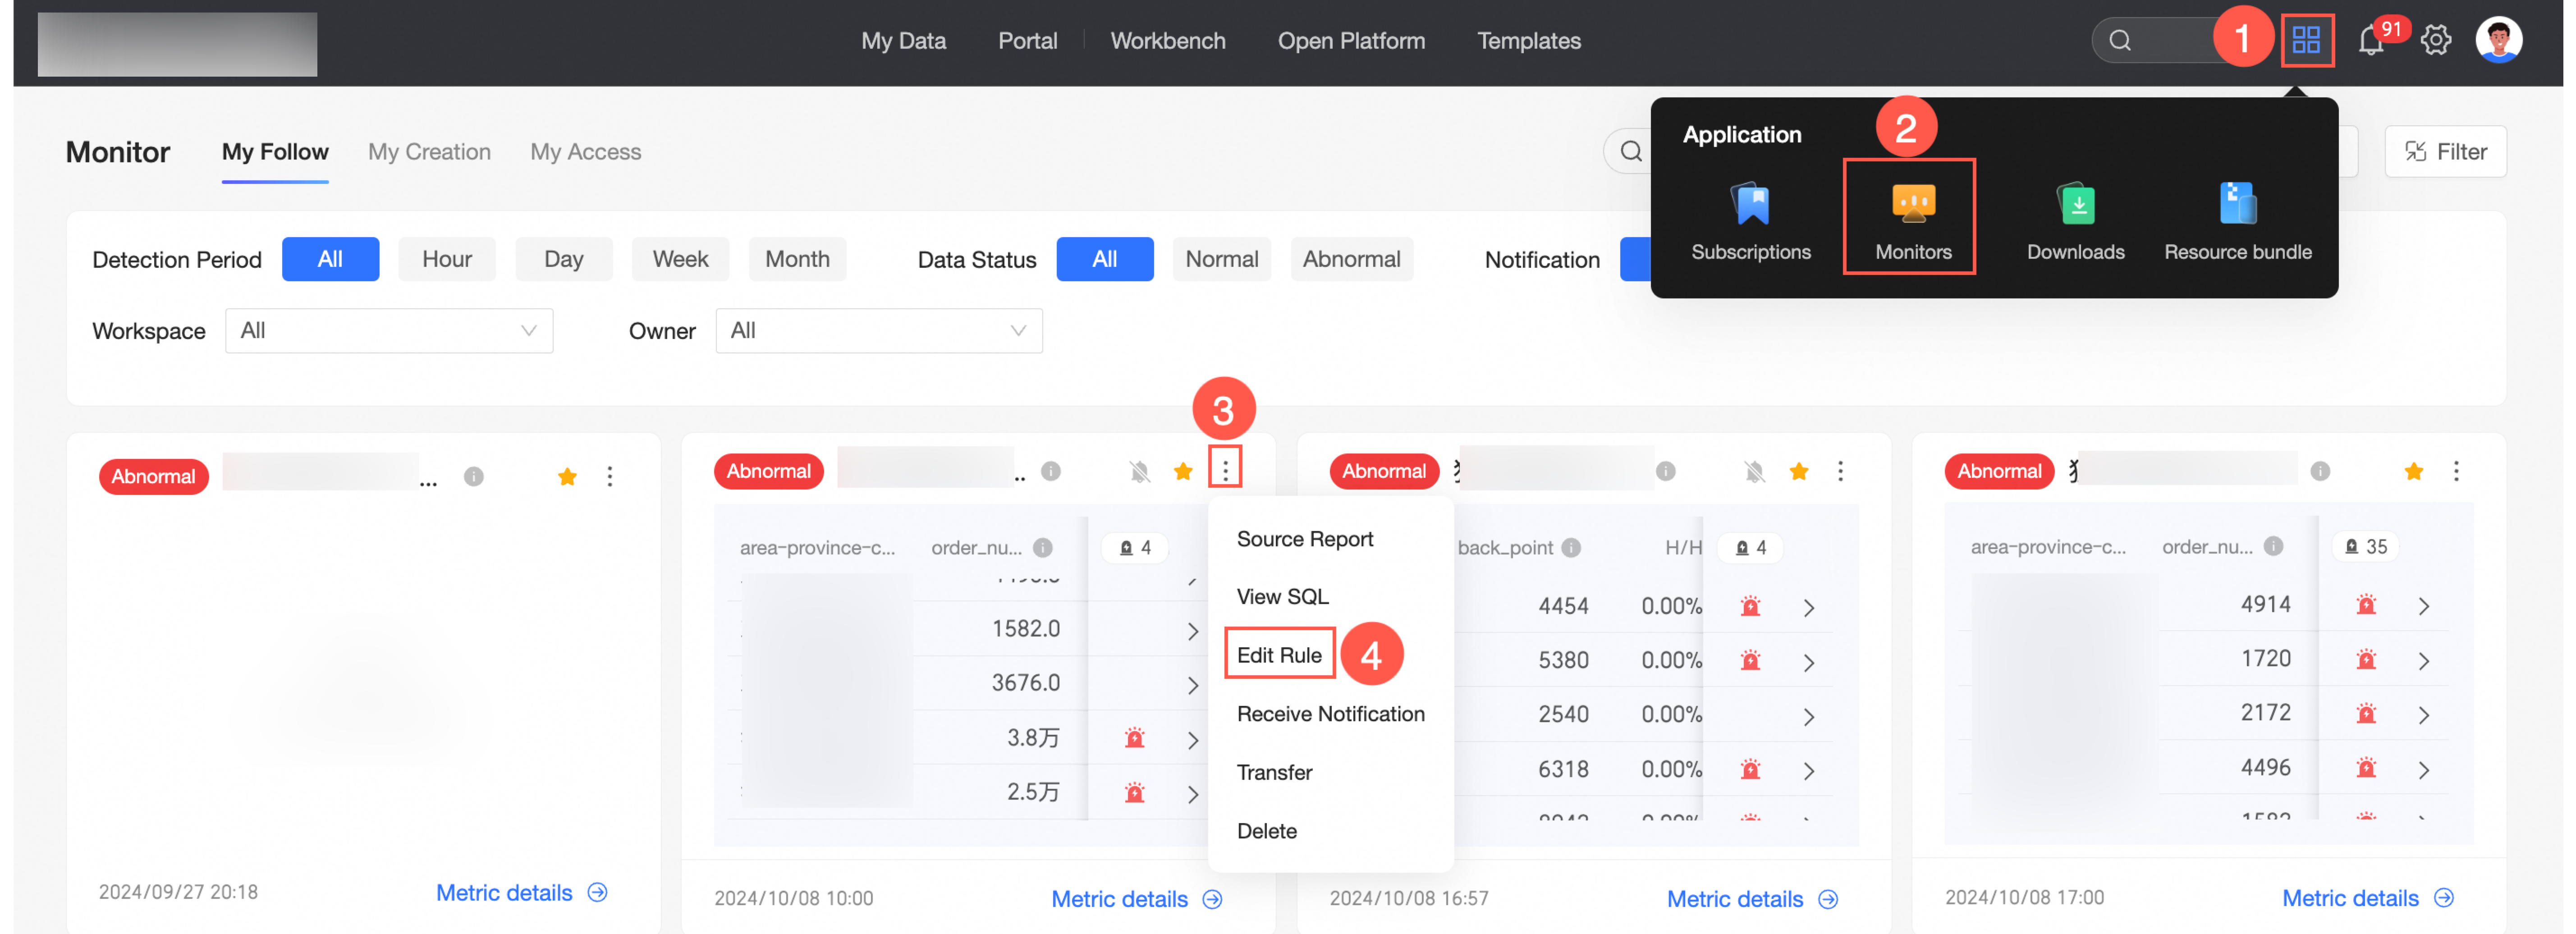The width and height of the screenshot is (2576, 934).
Task: Open the user avatar menu
Action: pyautogui.click(x=2498, y=41)
